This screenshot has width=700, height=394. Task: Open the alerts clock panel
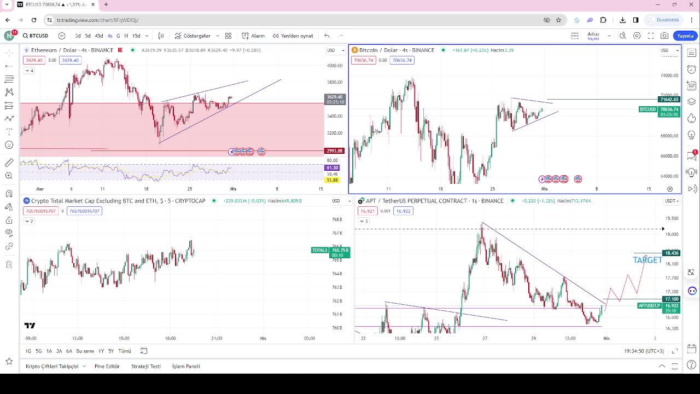692,69
